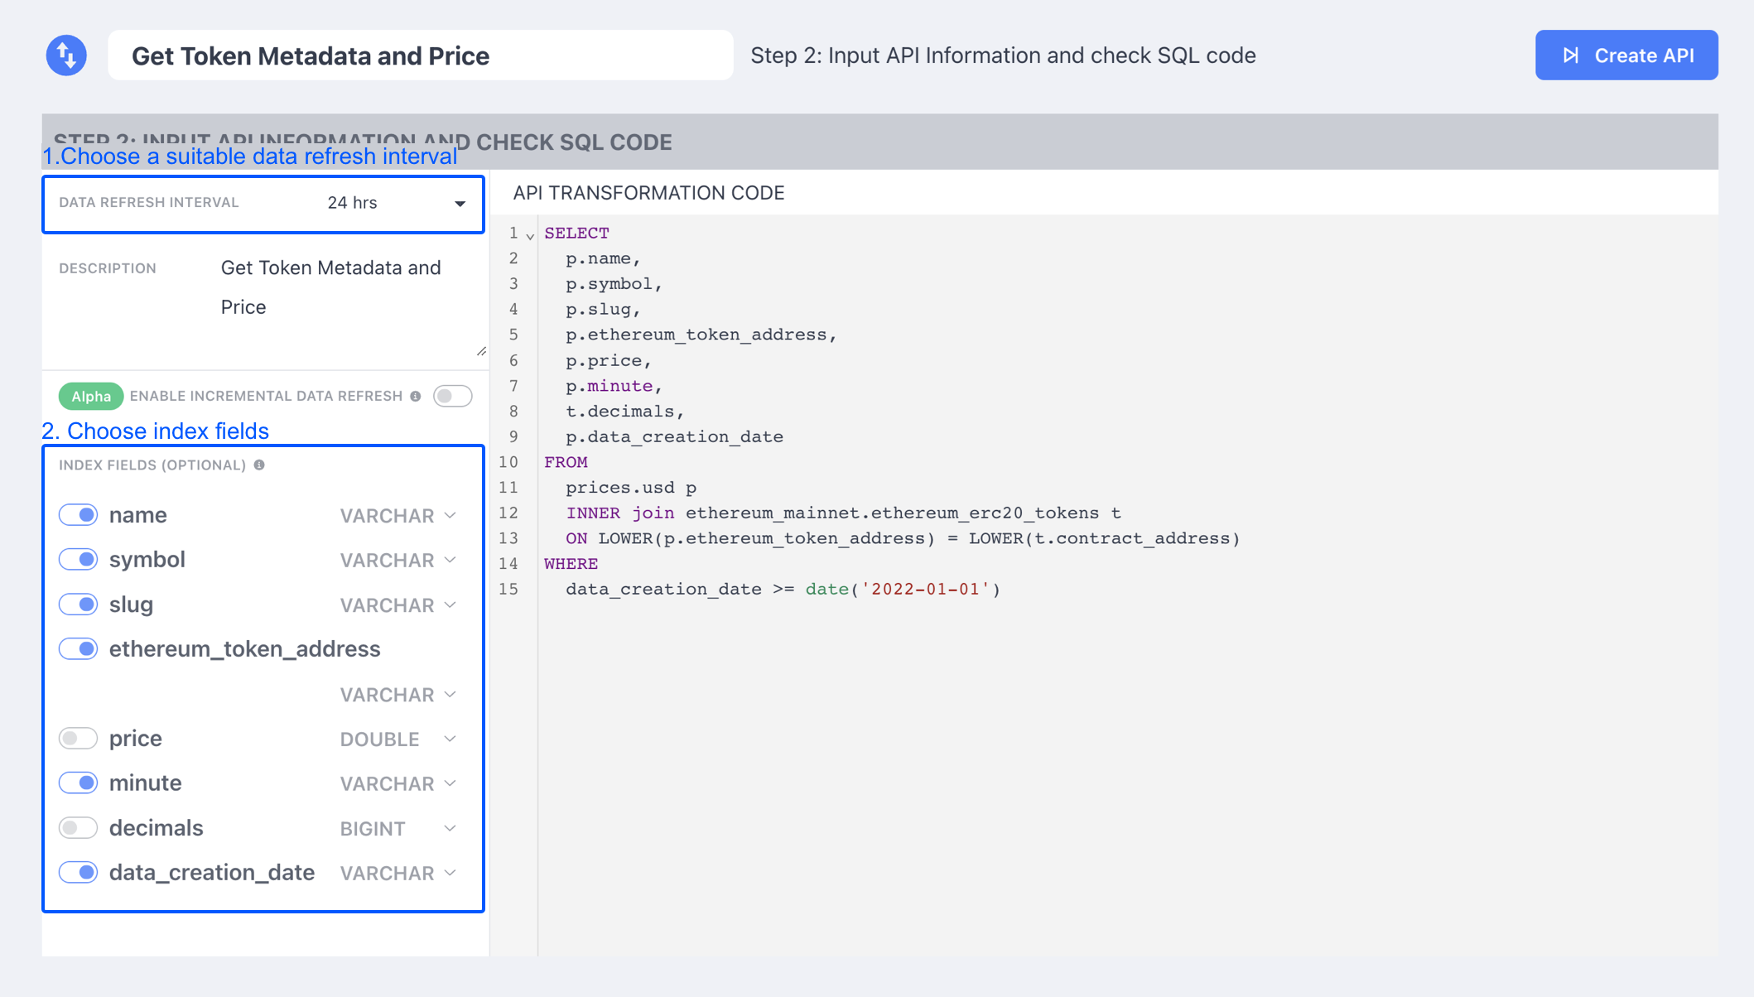The height and width of the screenshot is (997, 1754).
Task: Click the info icon beside Incremental Data Refresh
Action: [x=416, y=396]
